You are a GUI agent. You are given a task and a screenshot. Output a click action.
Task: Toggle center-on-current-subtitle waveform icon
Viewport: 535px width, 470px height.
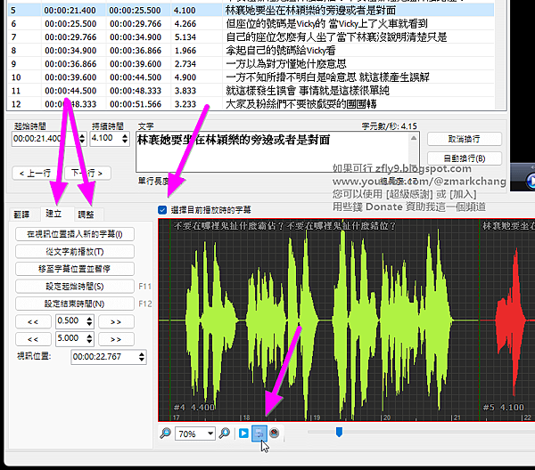(x=259, y=434)
